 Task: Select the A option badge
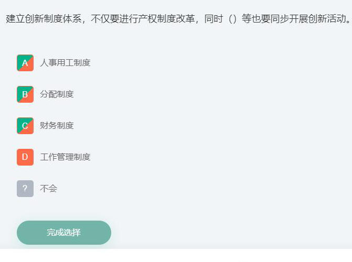(x=25, y=63)
